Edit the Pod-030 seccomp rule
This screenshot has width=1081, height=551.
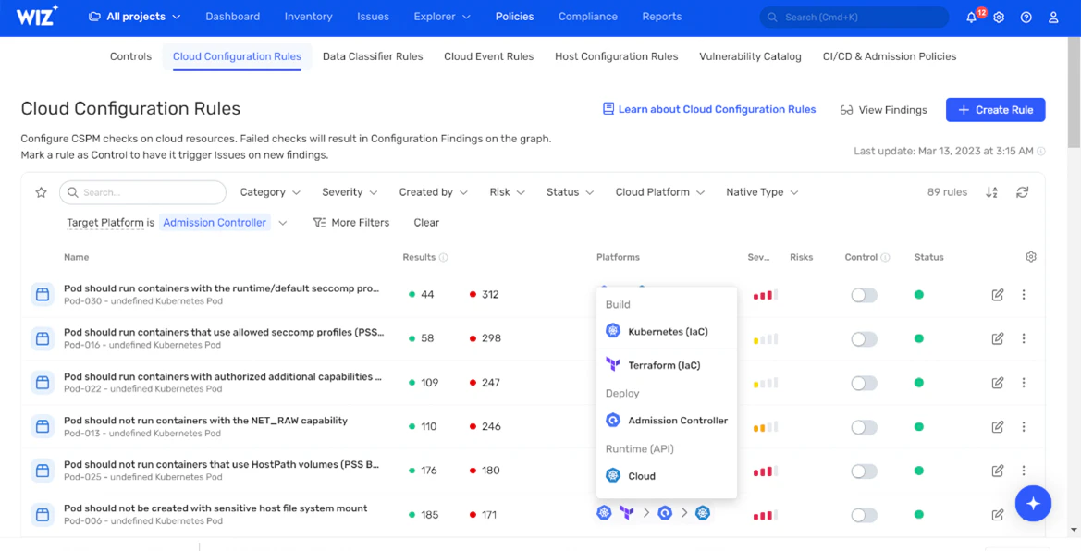point(997,295)
